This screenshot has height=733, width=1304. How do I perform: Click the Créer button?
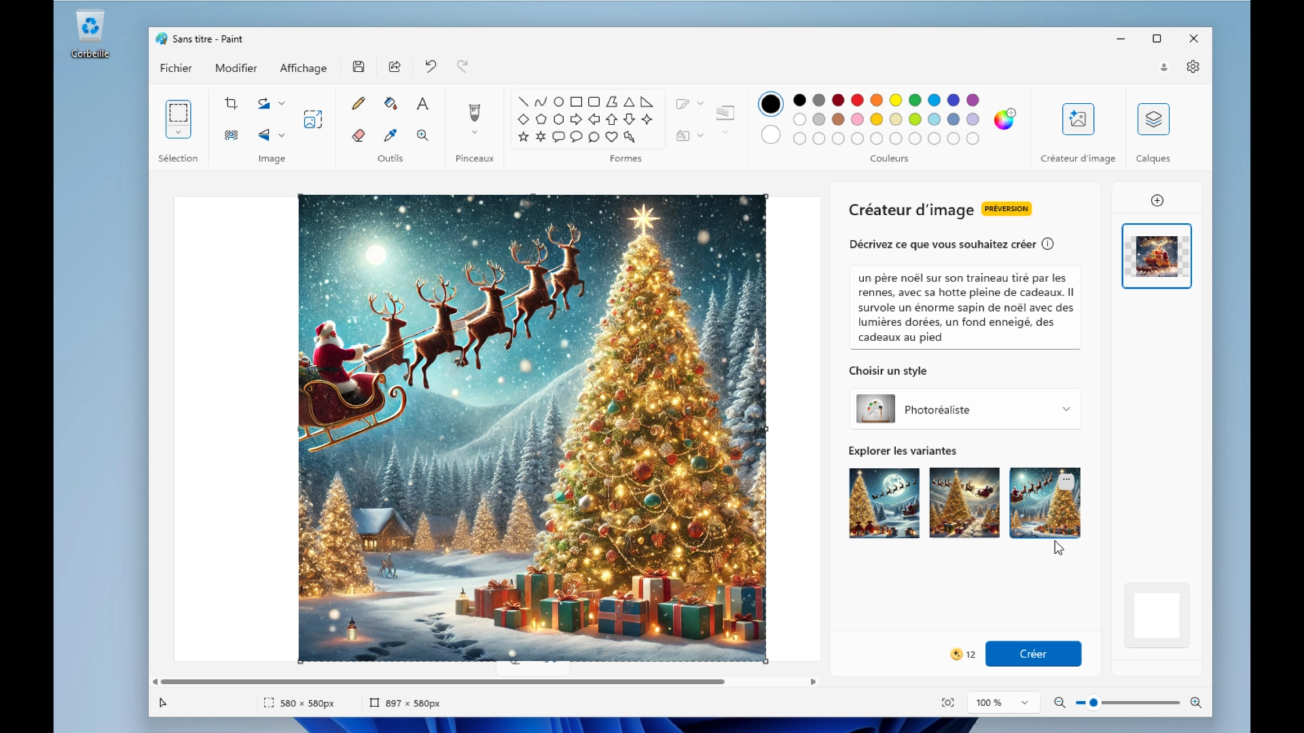pyautogui.click(x=1033, y=654)
